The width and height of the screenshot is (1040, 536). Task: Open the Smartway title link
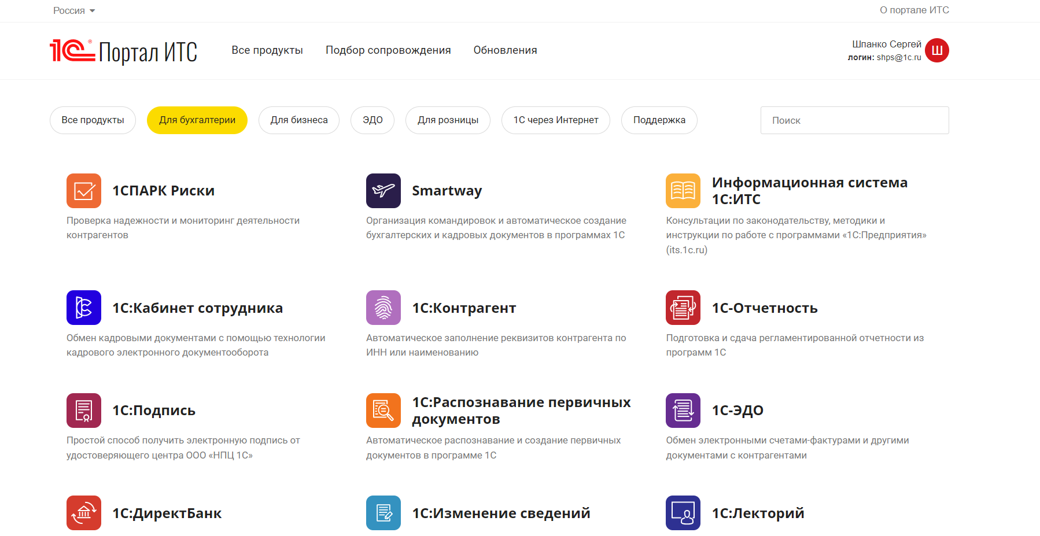pos(447,191)
